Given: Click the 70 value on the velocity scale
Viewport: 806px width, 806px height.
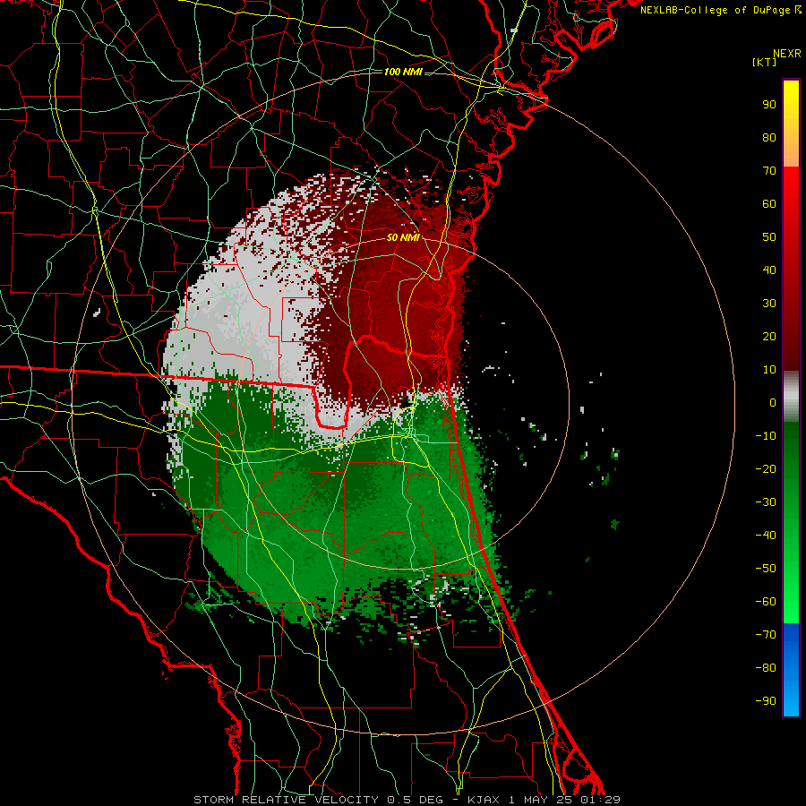Looking at the screenshot, I should click(769, 171).
